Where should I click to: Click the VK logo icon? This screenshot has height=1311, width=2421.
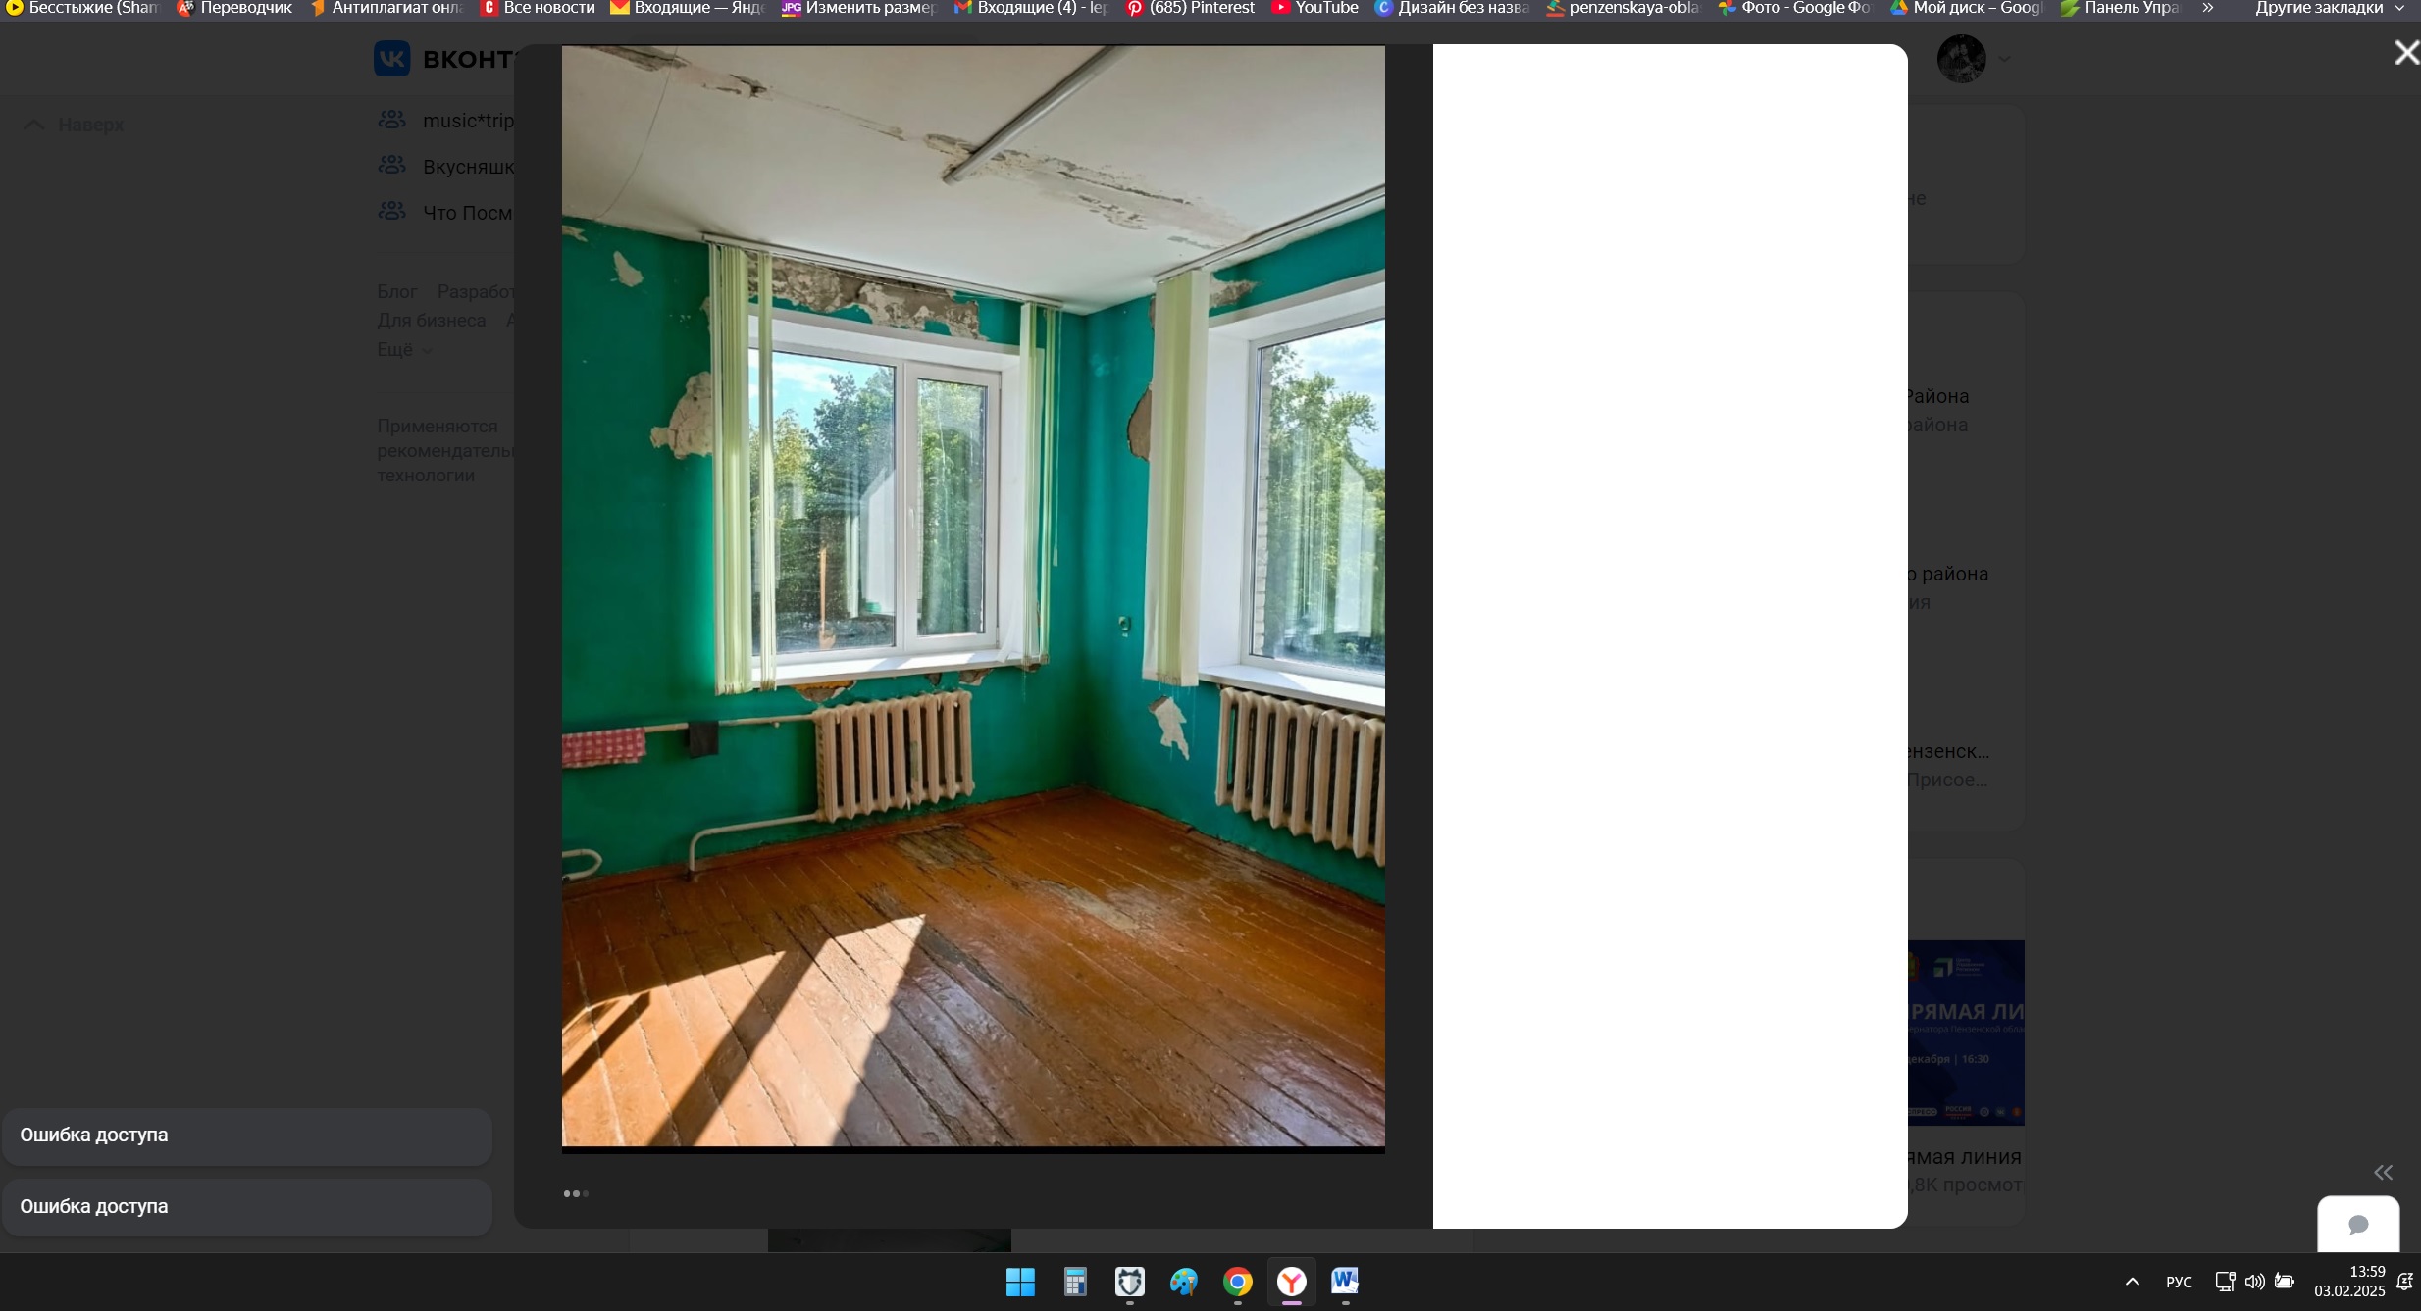pos(391,59)
